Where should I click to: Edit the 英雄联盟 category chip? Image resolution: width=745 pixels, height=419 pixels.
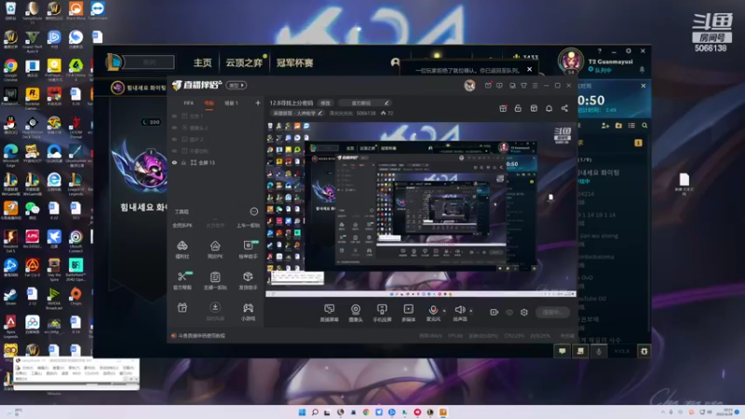tap(297, 113)
